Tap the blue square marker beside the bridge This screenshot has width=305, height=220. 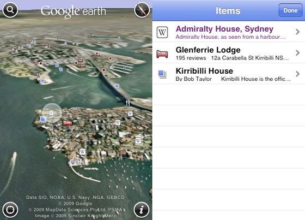[x=117, y=86]
